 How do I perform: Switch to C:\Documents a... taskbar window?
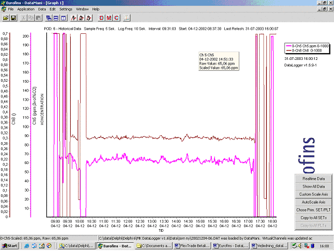(154, 246)
